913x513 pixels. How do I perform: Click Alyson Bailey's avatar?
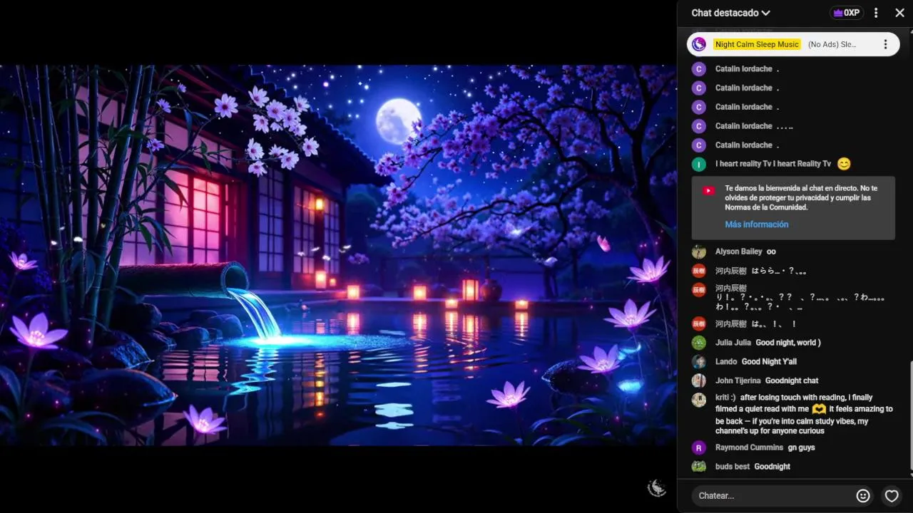[699, 252]
